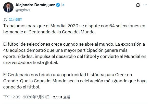Click the paragraph starting El fútbol de selecciones
The height and width of the screenshot is (104, 151).
[x=75, y=53]
